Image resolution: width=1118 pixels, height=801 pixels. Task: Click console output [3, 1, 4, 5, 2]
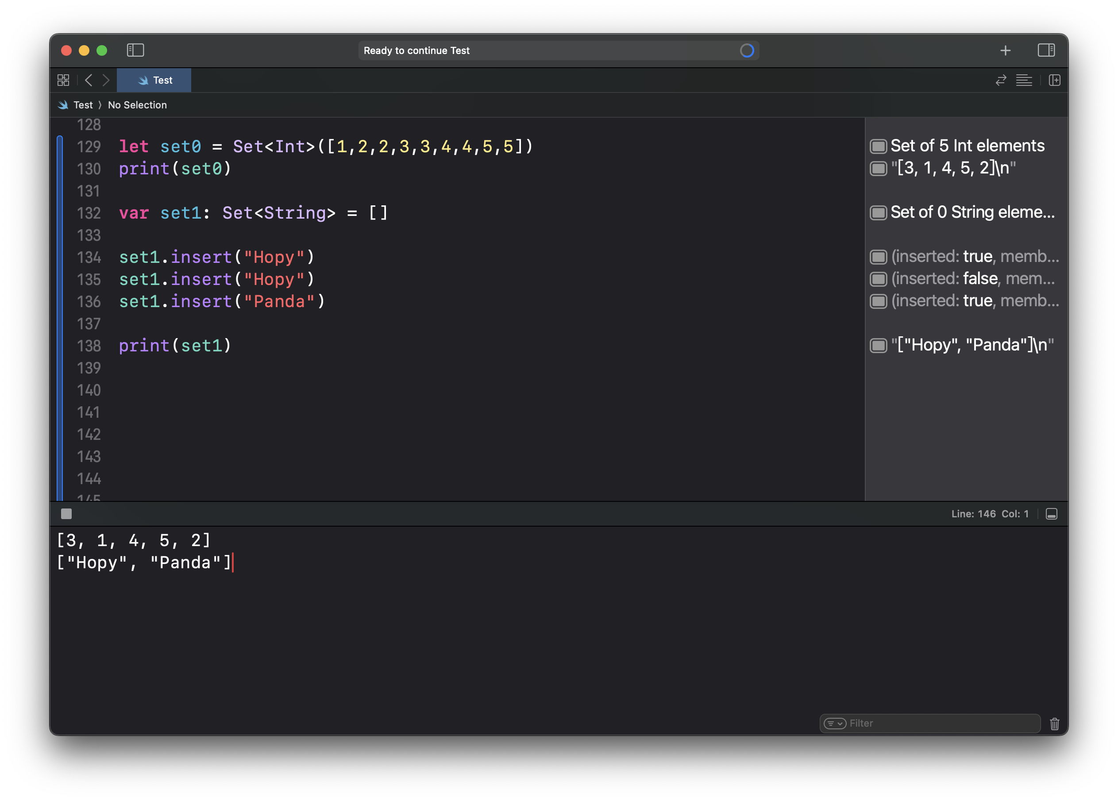134,540
